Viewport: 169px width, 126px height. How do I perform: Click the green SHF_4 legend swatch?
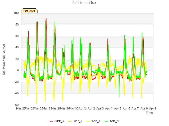(x=106, y=121)
